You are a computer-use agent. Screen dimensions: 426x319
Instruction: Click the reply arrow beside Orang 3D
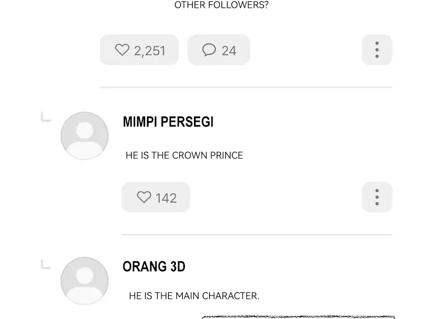pyautogui.click(x=46, y=264)
